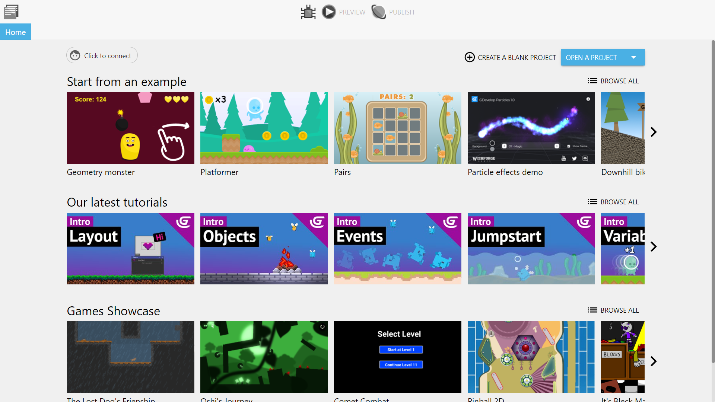Viewport: 715px width, 402px height.
Task: Click the Connect robot icon
Action: point(76,55)
